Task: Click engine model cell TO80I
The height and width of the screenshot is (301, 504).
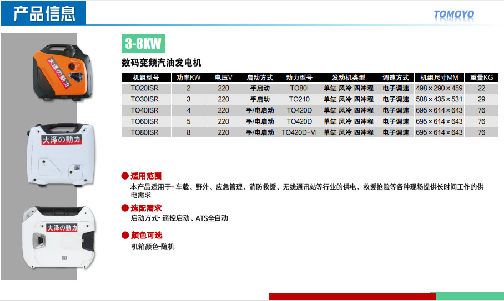Action: 299,88
